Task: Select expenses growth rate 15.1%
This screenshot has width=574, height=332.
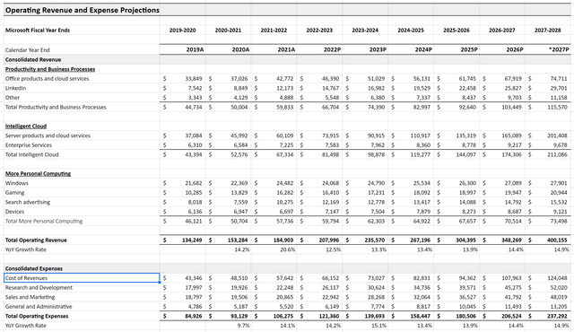Action: tap(379, 326)
